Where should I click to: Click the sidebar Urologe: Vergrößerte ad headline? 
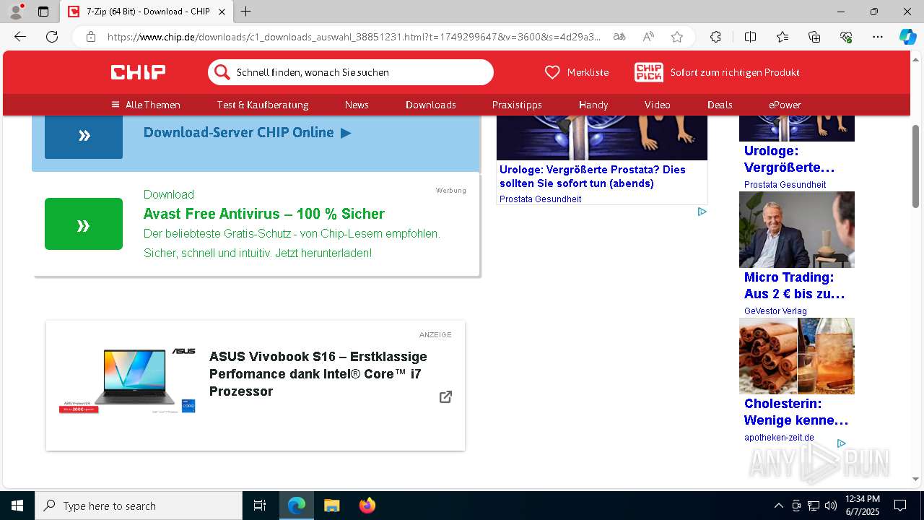789,159
